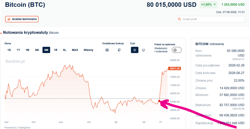The height and width of the screenshot is (129, 250).
Task: Click Kurs odniesienia value 65 586,0000 USD
Action: 236,53
